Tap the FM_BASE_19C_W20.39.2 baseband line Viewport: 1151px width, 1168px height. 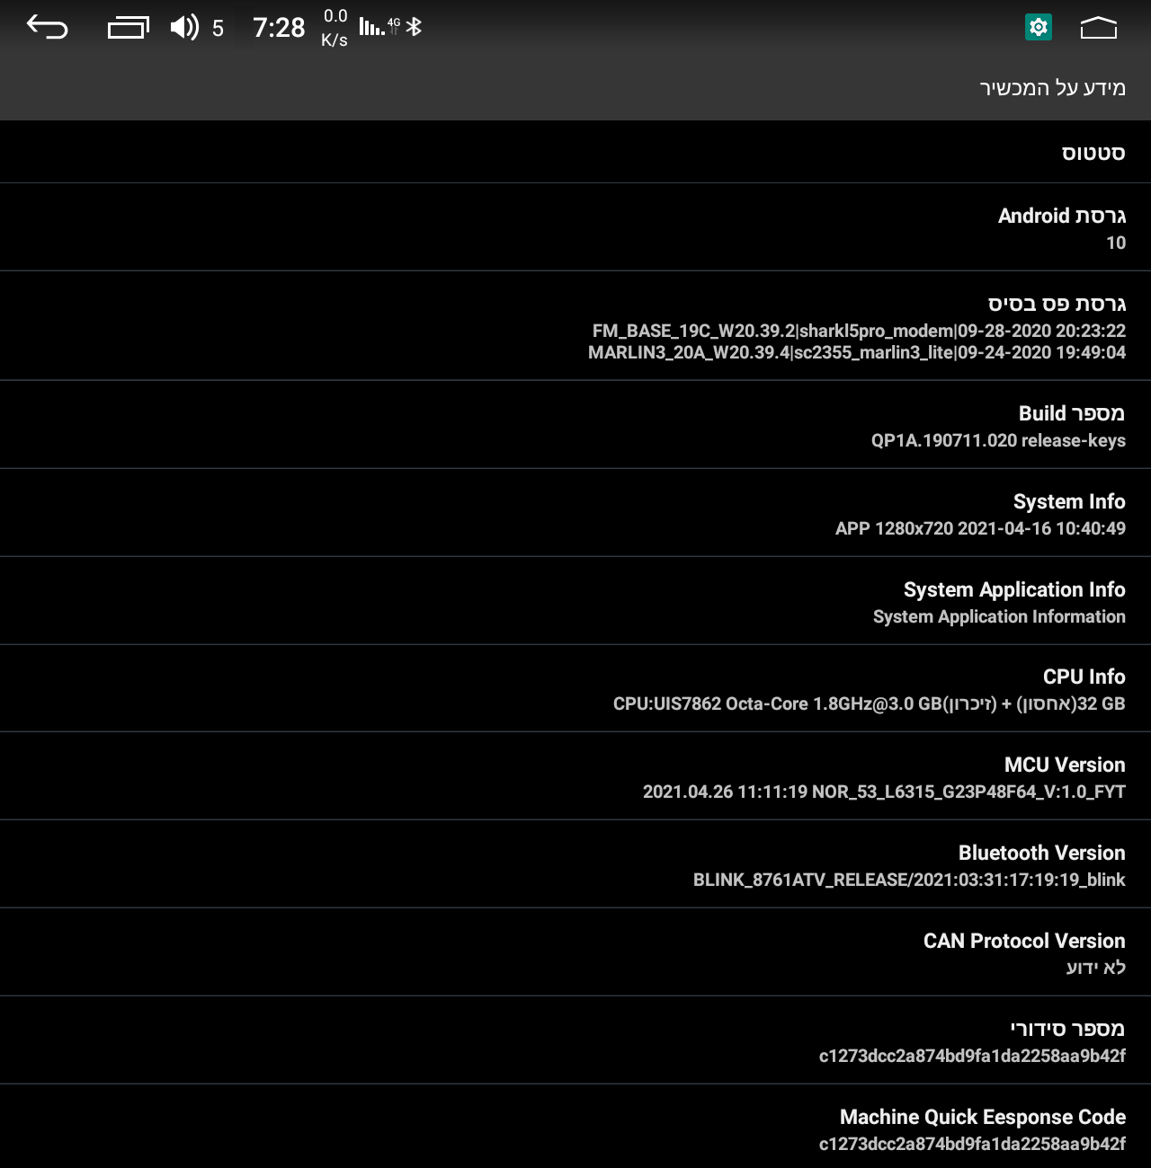859,331
